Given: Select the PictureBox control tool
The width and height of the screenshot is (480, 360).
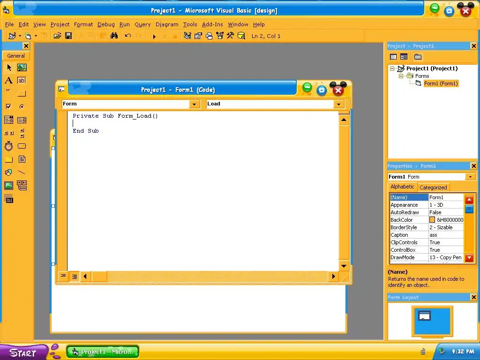Looking at the screenshot, I should (22, 67).
